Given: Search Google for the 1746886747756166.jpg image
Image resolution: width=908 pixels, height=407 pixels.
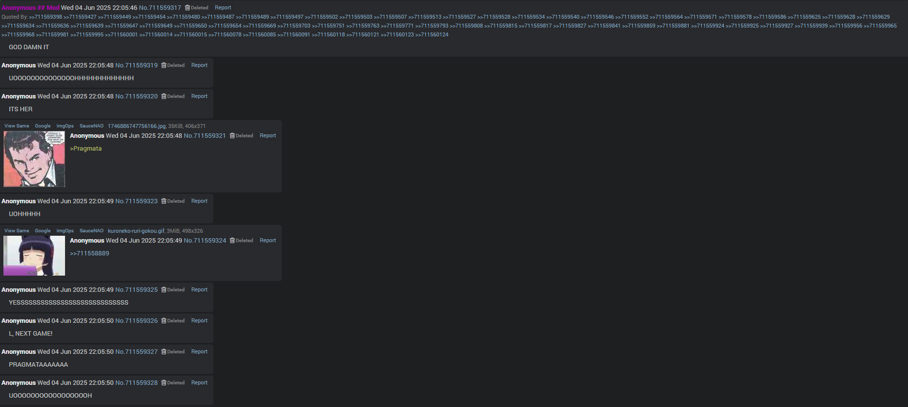Looking at the screenshot, I should [43, 126].
